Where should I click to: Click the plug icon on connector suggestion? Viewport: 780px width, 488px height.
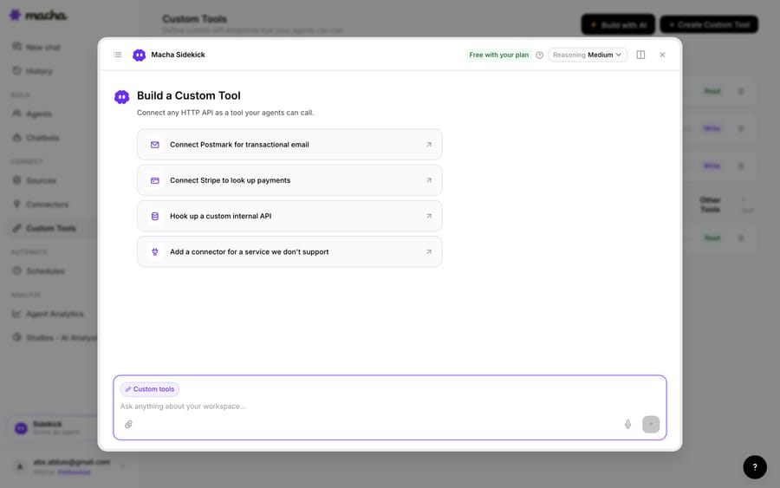(x=155, y=251)
